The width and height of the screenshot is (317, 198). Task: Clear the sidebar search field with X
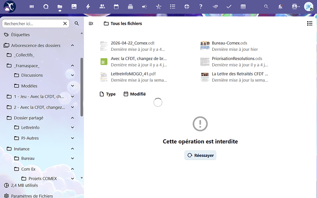[65, 23]
